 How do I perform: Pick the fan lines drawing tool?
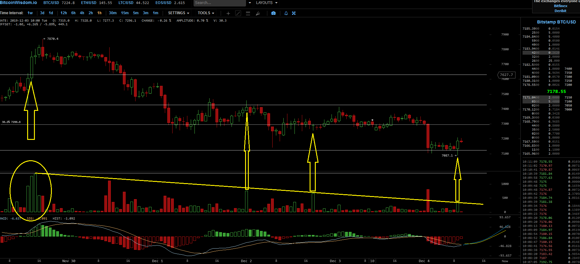coord(258,13)
